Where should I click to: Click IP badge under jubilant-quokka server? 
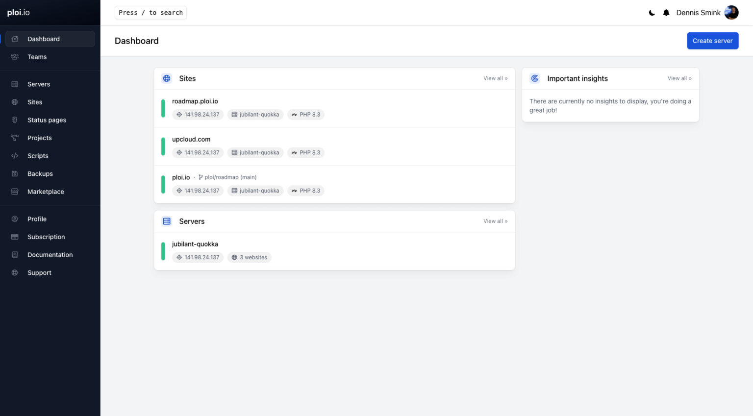pyautogui.click(x=198, y=257)
